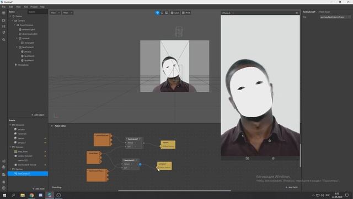Click the blue output port of lower FastColorLUT
This screenshot has height=199, width=353.
140,164
